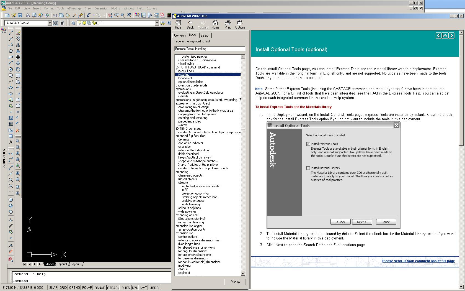Open the Express menu
Viewport: 465px width, 291px height.
(x=152, y=8)
